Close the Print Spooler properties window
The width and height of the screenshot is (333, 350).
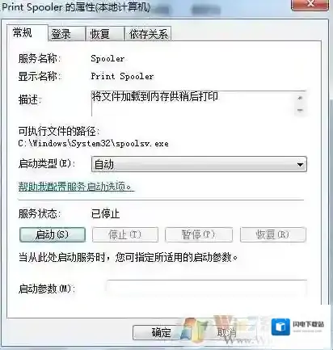pos(310,4)
